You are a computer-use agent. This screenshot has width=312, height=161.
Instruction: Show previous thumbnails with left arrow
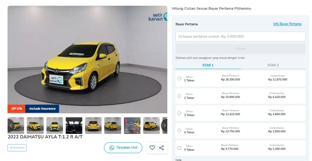pyautogui.click(x=11, y=125)
